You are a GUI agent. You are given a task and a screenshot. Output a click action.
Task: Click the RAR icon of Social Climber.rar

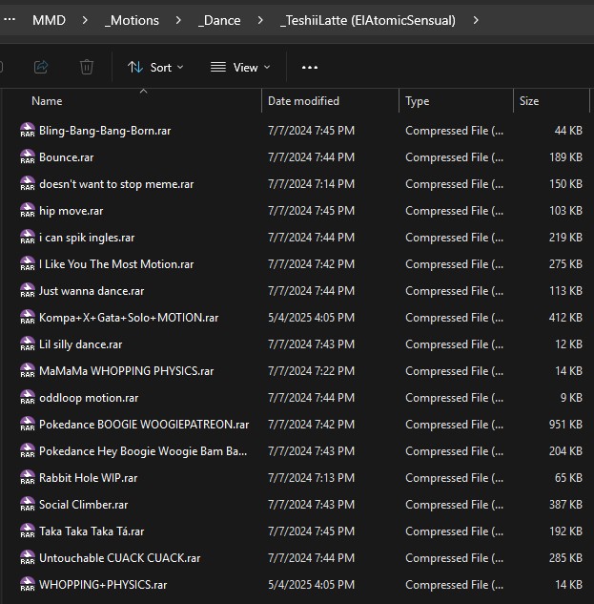point(28,504)
